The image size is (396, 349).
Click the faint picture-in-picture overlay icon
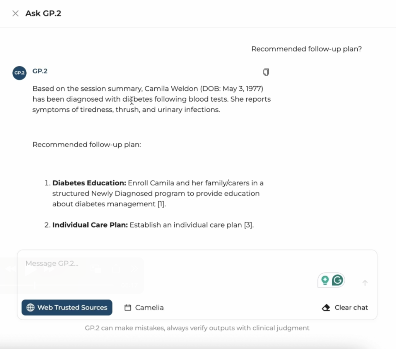pyautogui.click(x=96, y=269)
